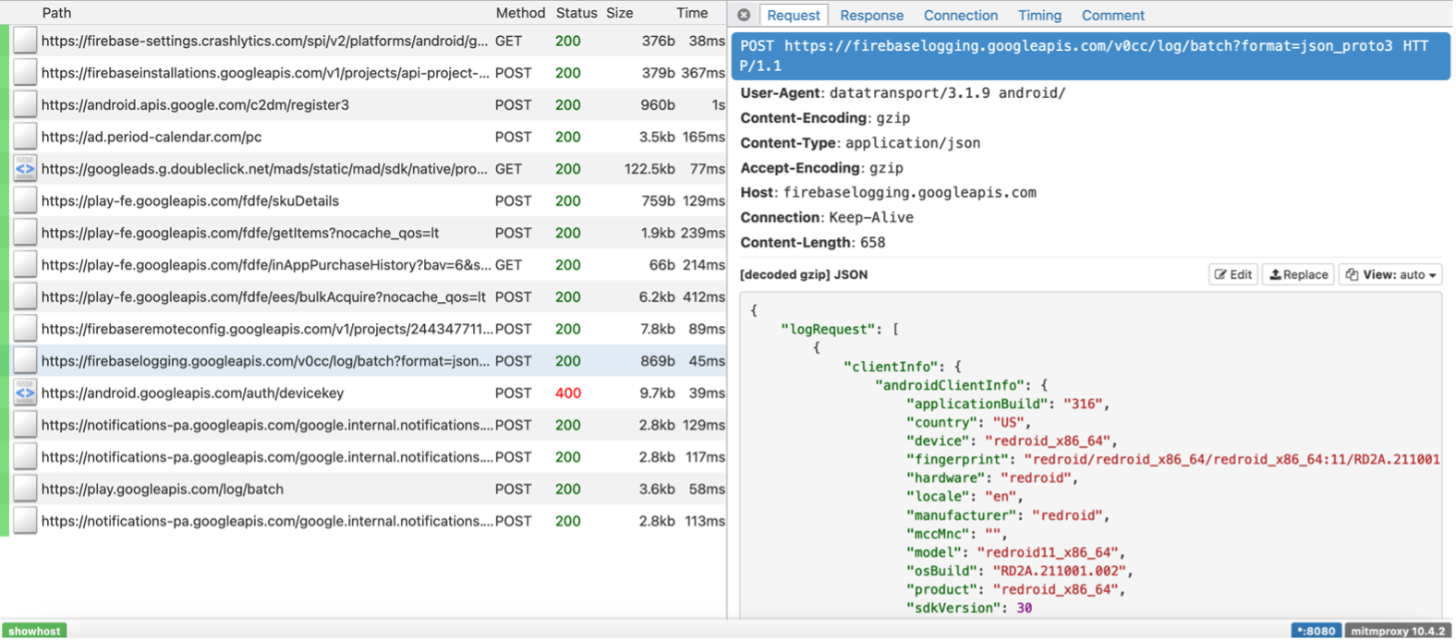
Task: Open the View: auto dropdown
Action: coord(1390,274)
